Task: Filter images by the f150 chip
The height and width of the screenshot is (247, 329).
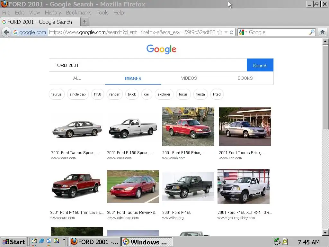Action: click(x=97, y=94)
